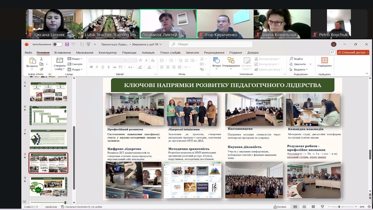Click the Cut scissors icon

[x=41, y=59]
